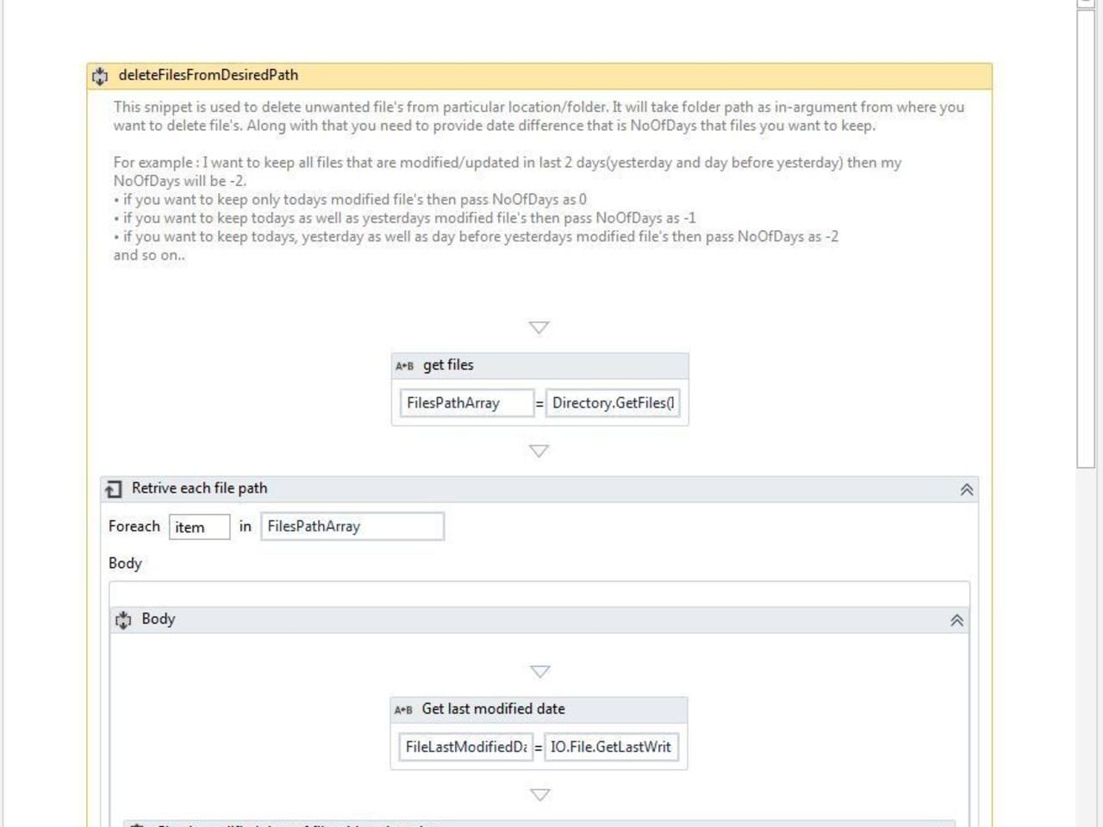The width and height of the screenshot is (1103, 827).
Task: Edit the Foreach item variable field
Action: (199, 526)
